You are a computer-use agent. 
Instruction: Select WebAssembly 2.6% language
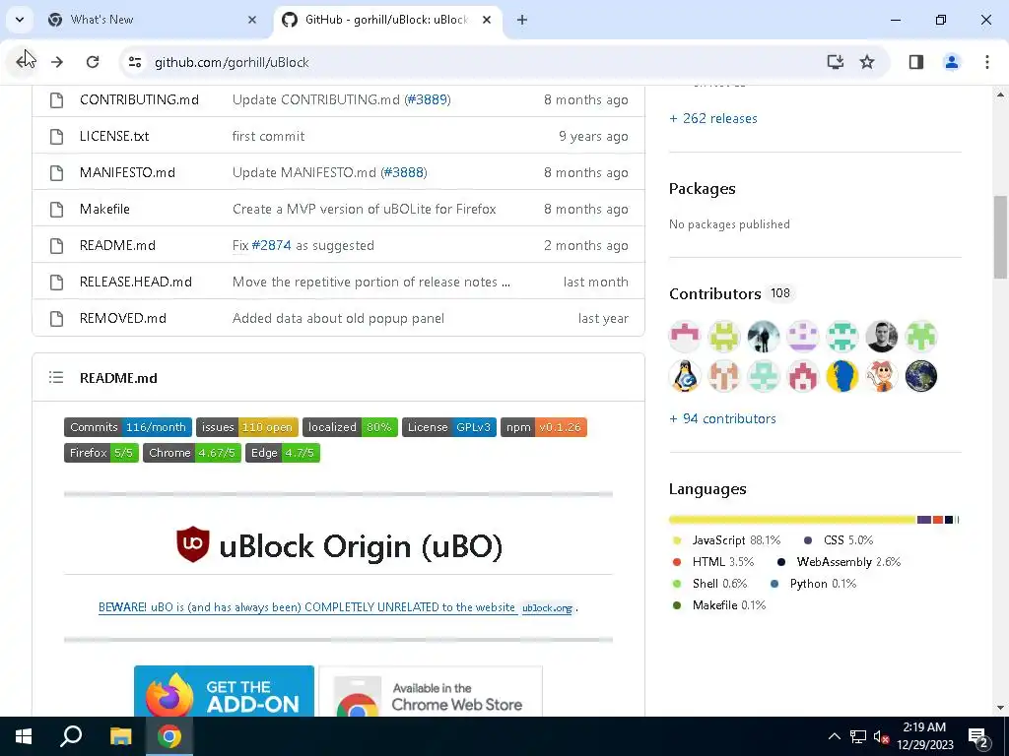(x=839, y=562)
